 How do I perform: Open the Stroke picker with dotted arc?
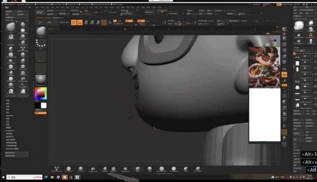coord(41,44)
